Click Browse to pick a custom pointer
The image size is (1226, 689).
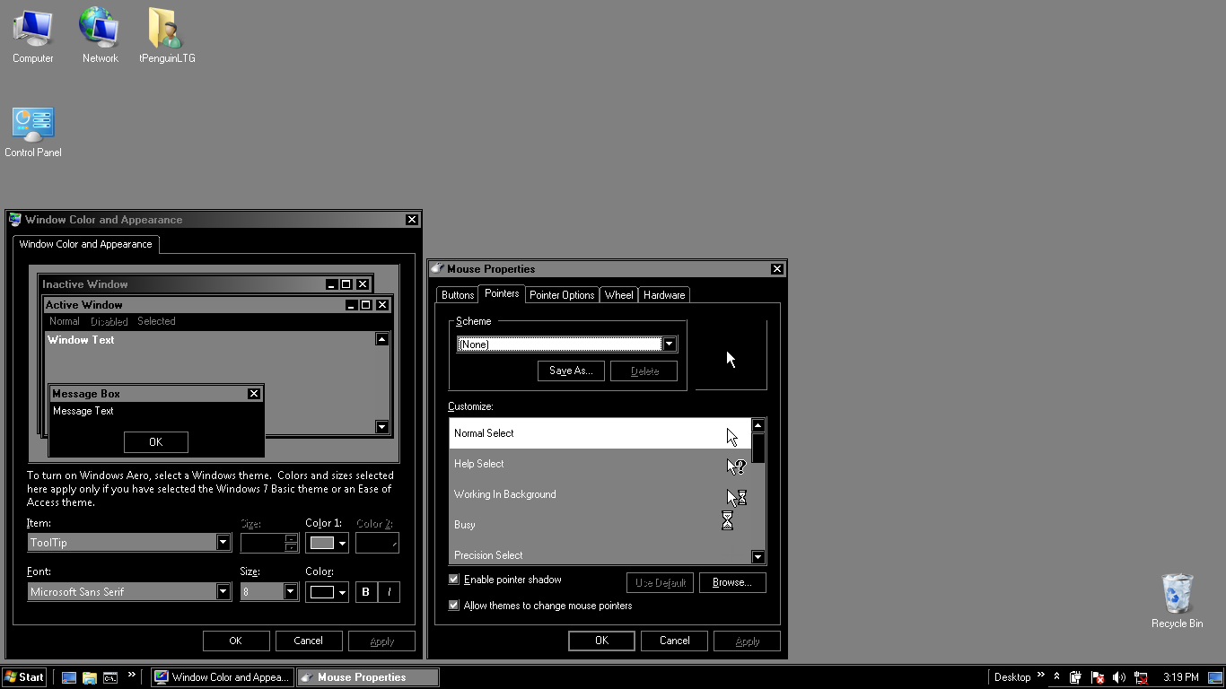[732, 582]
